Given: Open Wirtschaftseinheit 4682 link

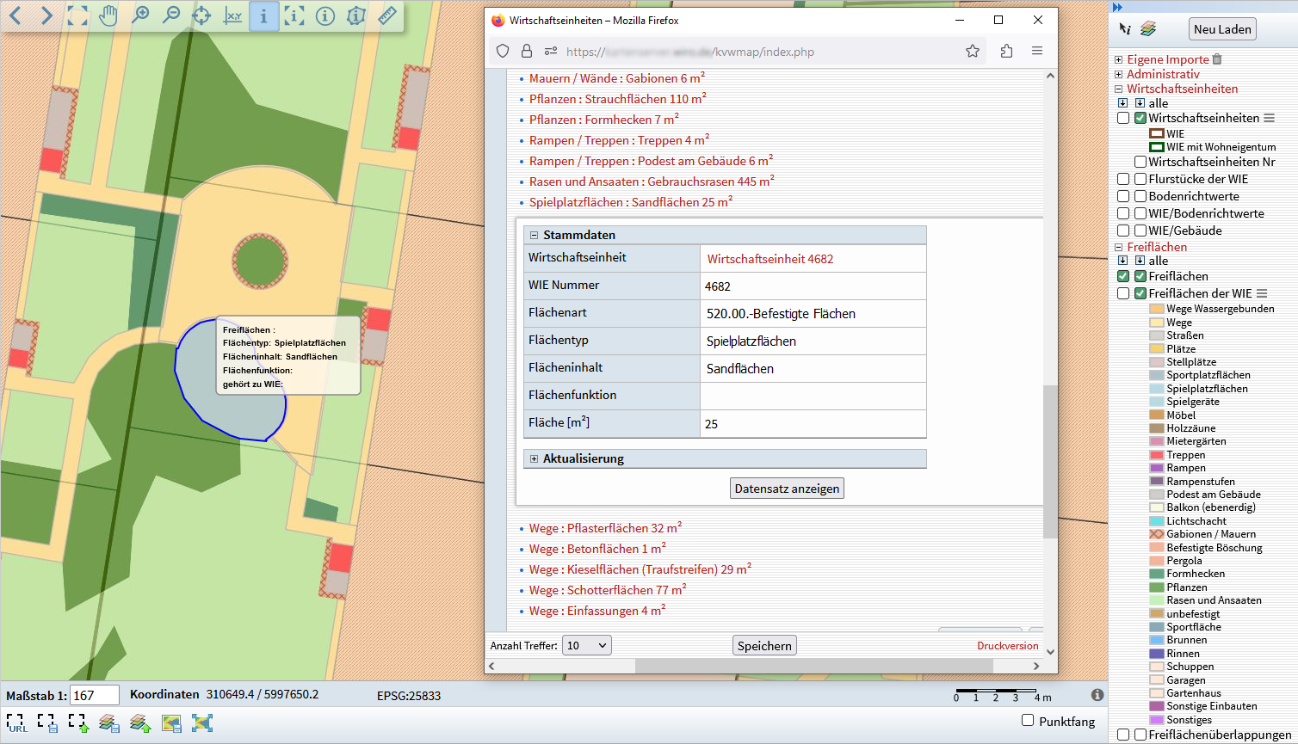Looking at the screenshot, I should click(770, 259).
